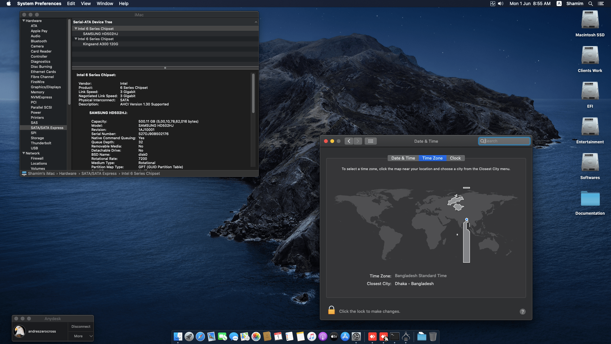Screen dimensions: 611x344
Task: Click the Disconnect button in AnyDesk
Action: click(x=81, y=326)
